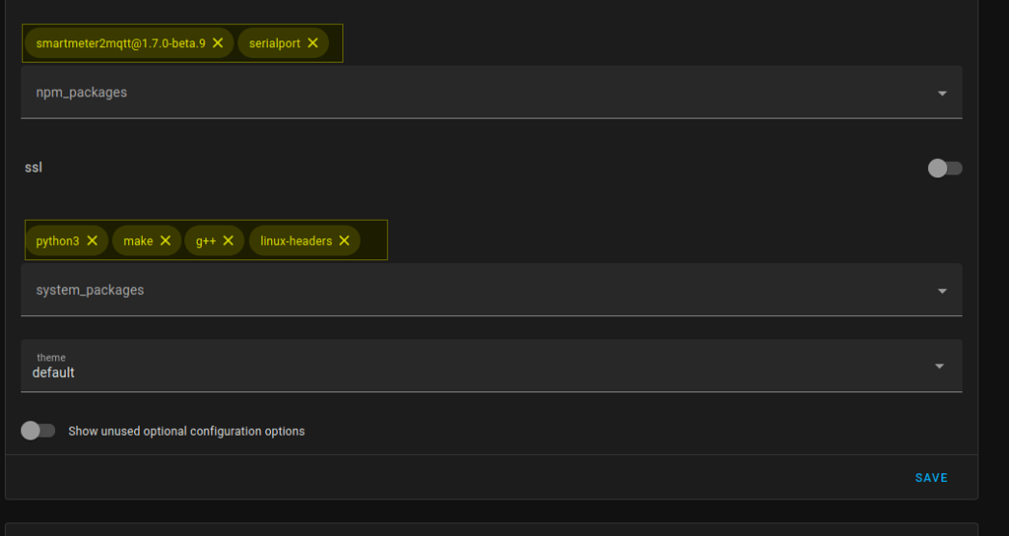The width and height of the screenshot is (1009, 536).
Task: Open the theme dropdown arrow
Action: click(939, 367)
